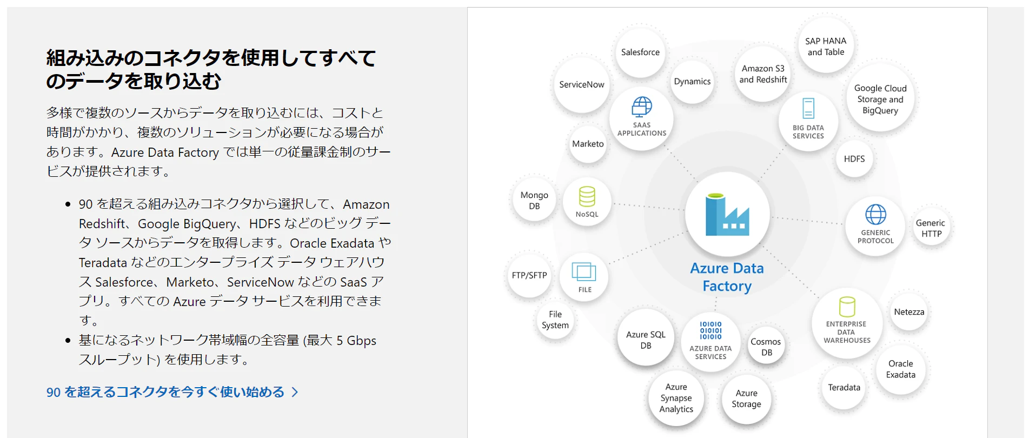Click the SAAS APPLICATIONS label

point(642,129)
